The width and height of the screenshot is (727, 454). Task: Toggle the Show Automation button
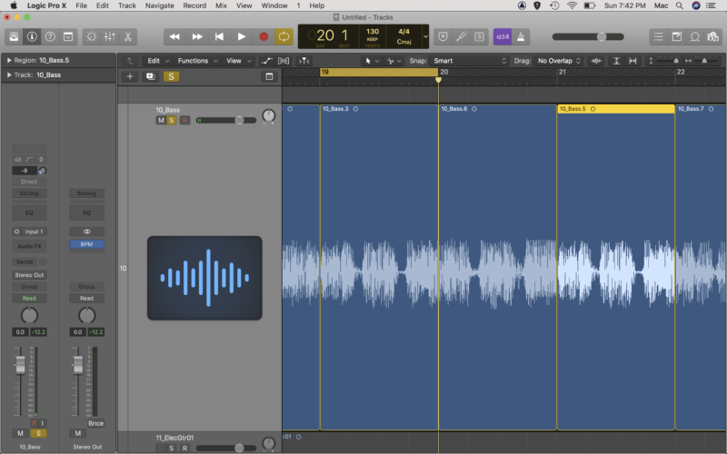(x=266, y=61)
